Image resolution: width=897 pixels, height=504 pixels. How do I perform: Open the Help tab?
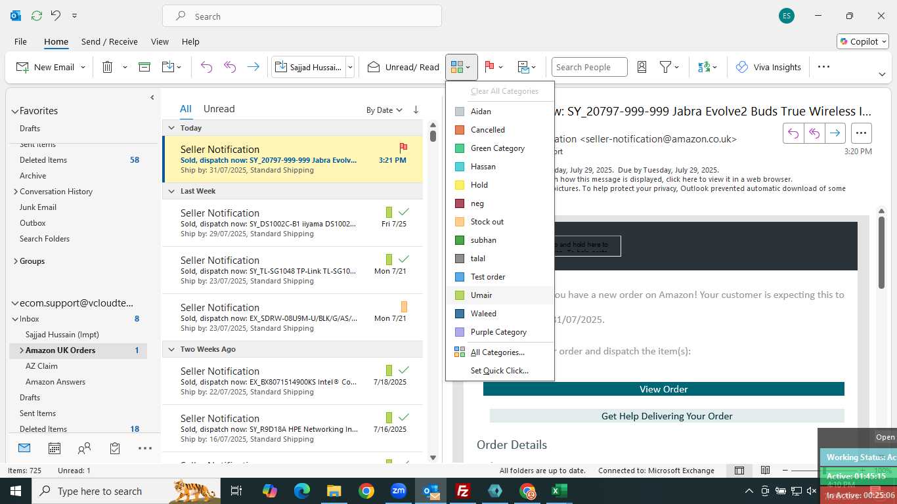190,41
